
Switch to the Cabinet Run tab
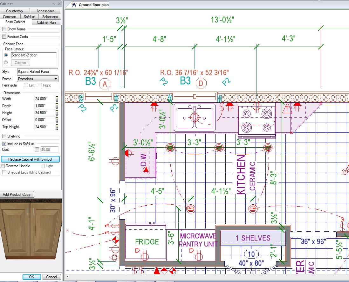(46, 22)
